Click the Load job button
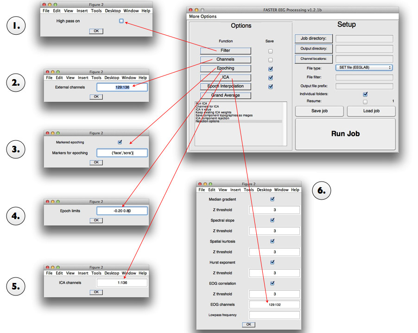This screenshot has height=333, width=418. click(x=371, y=111)
